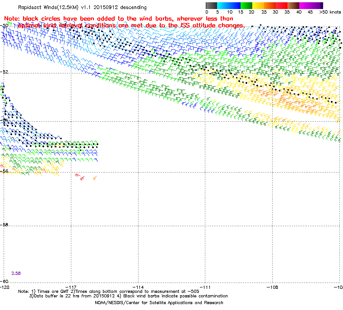The height and width of the screenshot is (310, 343).
Task: Click the 'Times are GMT' footnote line
Action: [109, 292]
